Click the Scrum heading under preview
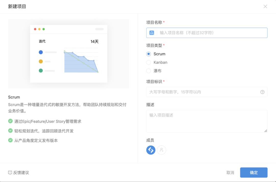This screenshot has height=182, width=276. [14, 97]
